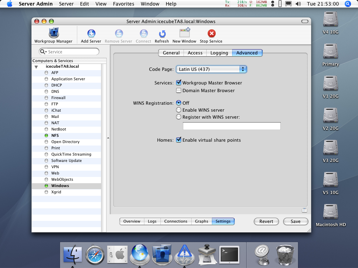
Task: Open the Logging tab
Action: click(x=219, y=53)
